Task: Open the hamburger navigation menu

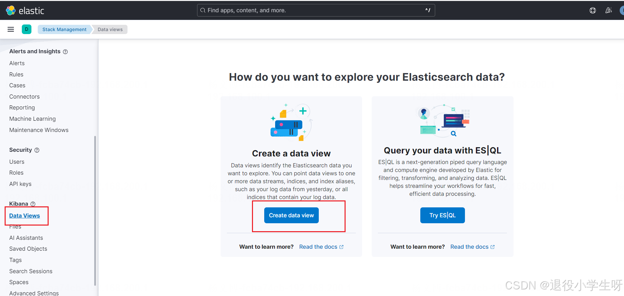Action: [x=11, y=29]
